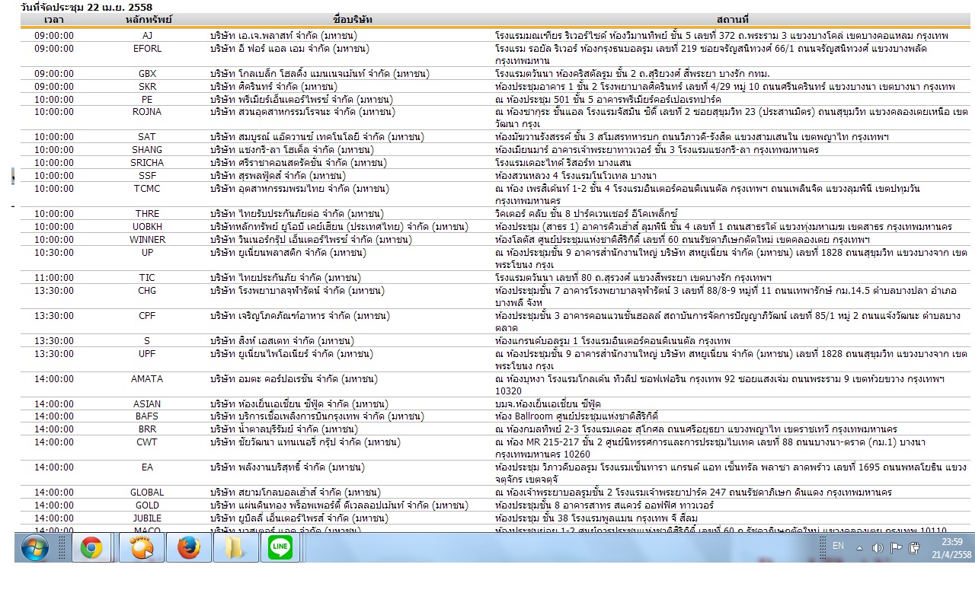This screenshot has width=975, height=609.
Task: Select the UOBKH ticker cell
Action: point(148,227)
